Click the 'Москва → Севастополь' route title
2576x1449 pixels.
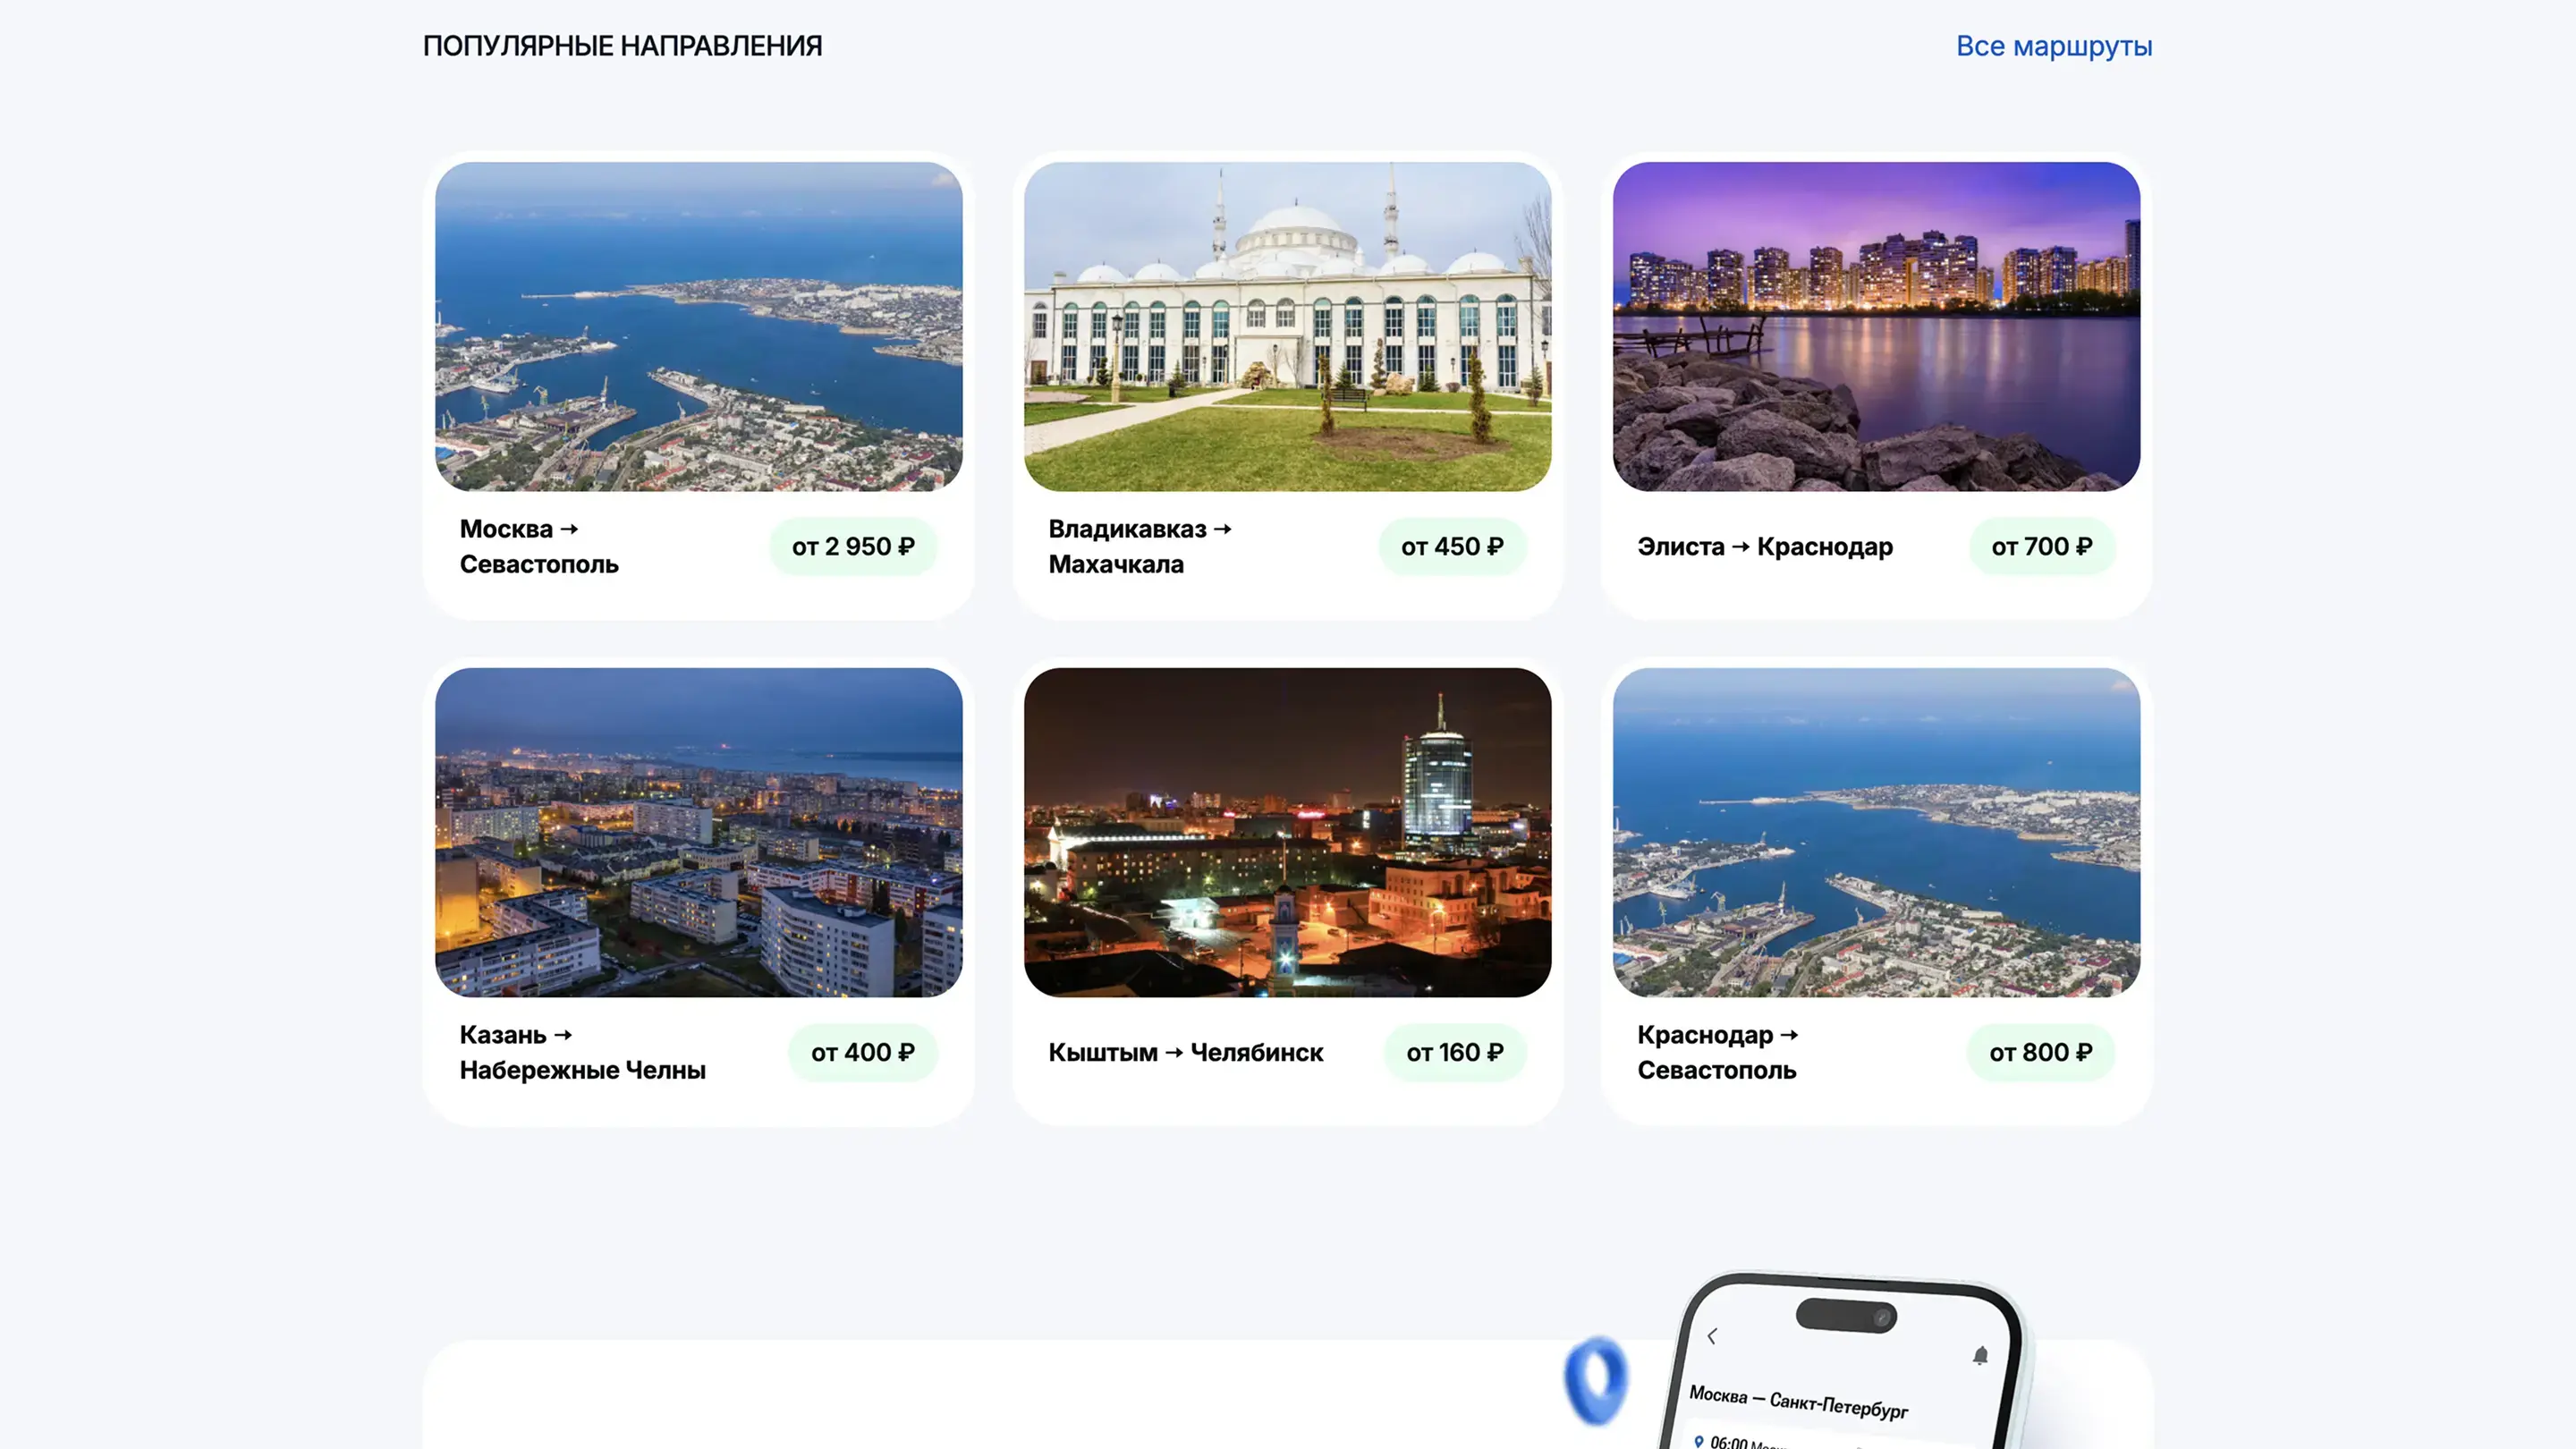[538, 546]
